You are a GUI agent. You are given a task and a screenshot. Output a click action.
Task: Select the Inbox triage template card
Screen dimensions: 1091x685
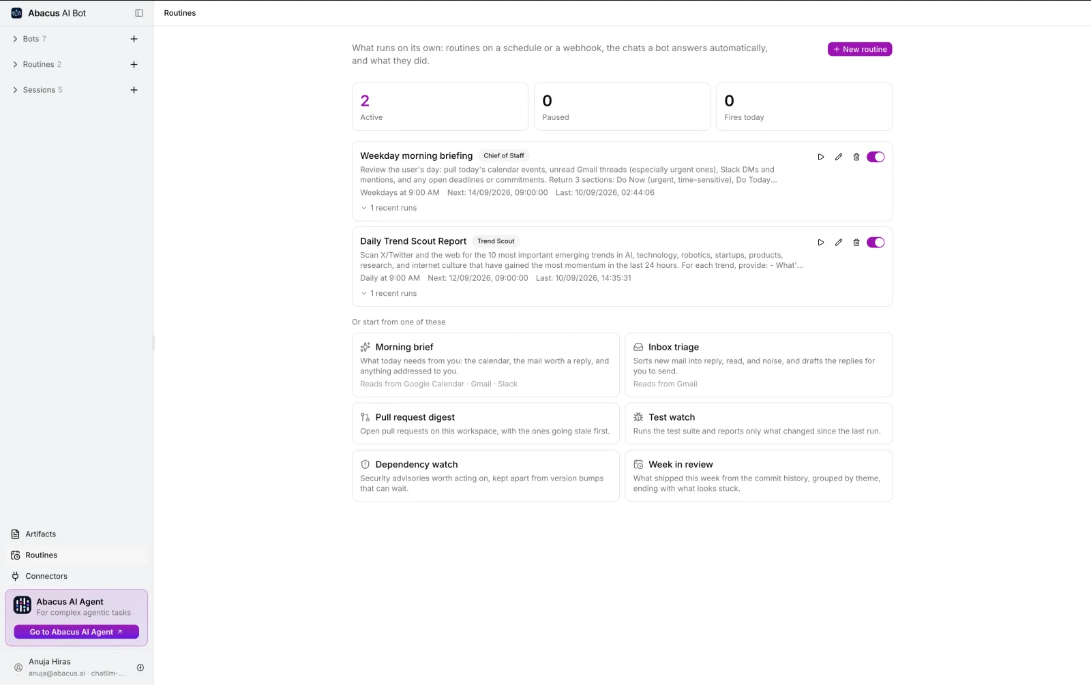(758, 365)
